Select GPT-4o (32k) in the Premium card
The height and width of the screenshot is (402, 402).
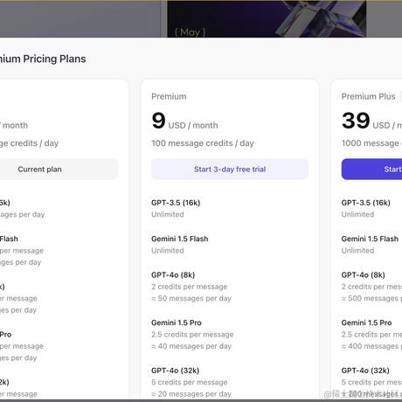176,371
